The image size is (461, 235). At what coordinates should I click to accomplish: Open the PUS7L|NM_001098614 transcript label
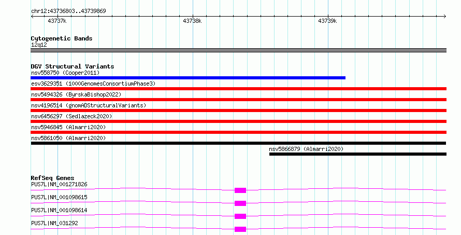click(59, 210)
